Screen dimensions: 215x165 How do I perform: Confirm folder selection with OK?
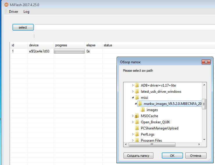tap(172, 156)
